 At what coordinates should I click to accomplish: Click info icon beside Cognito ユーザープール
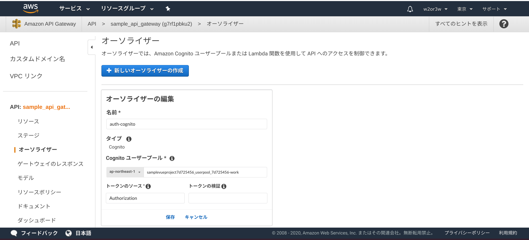point(172,158)
